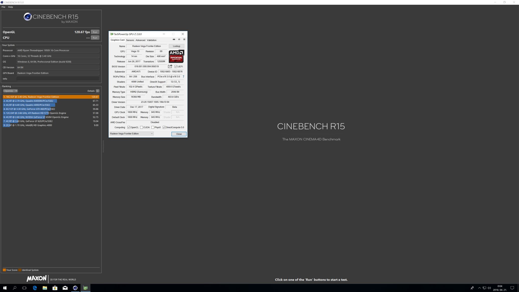Click the Device ID value field
The image size is (519, 292).
point(171,72)
